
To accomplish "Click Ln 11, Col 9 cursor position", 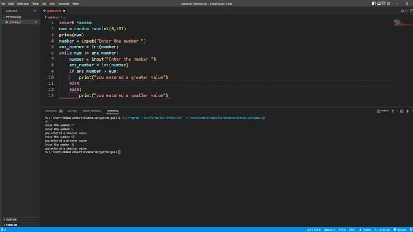I will (314, 229).
